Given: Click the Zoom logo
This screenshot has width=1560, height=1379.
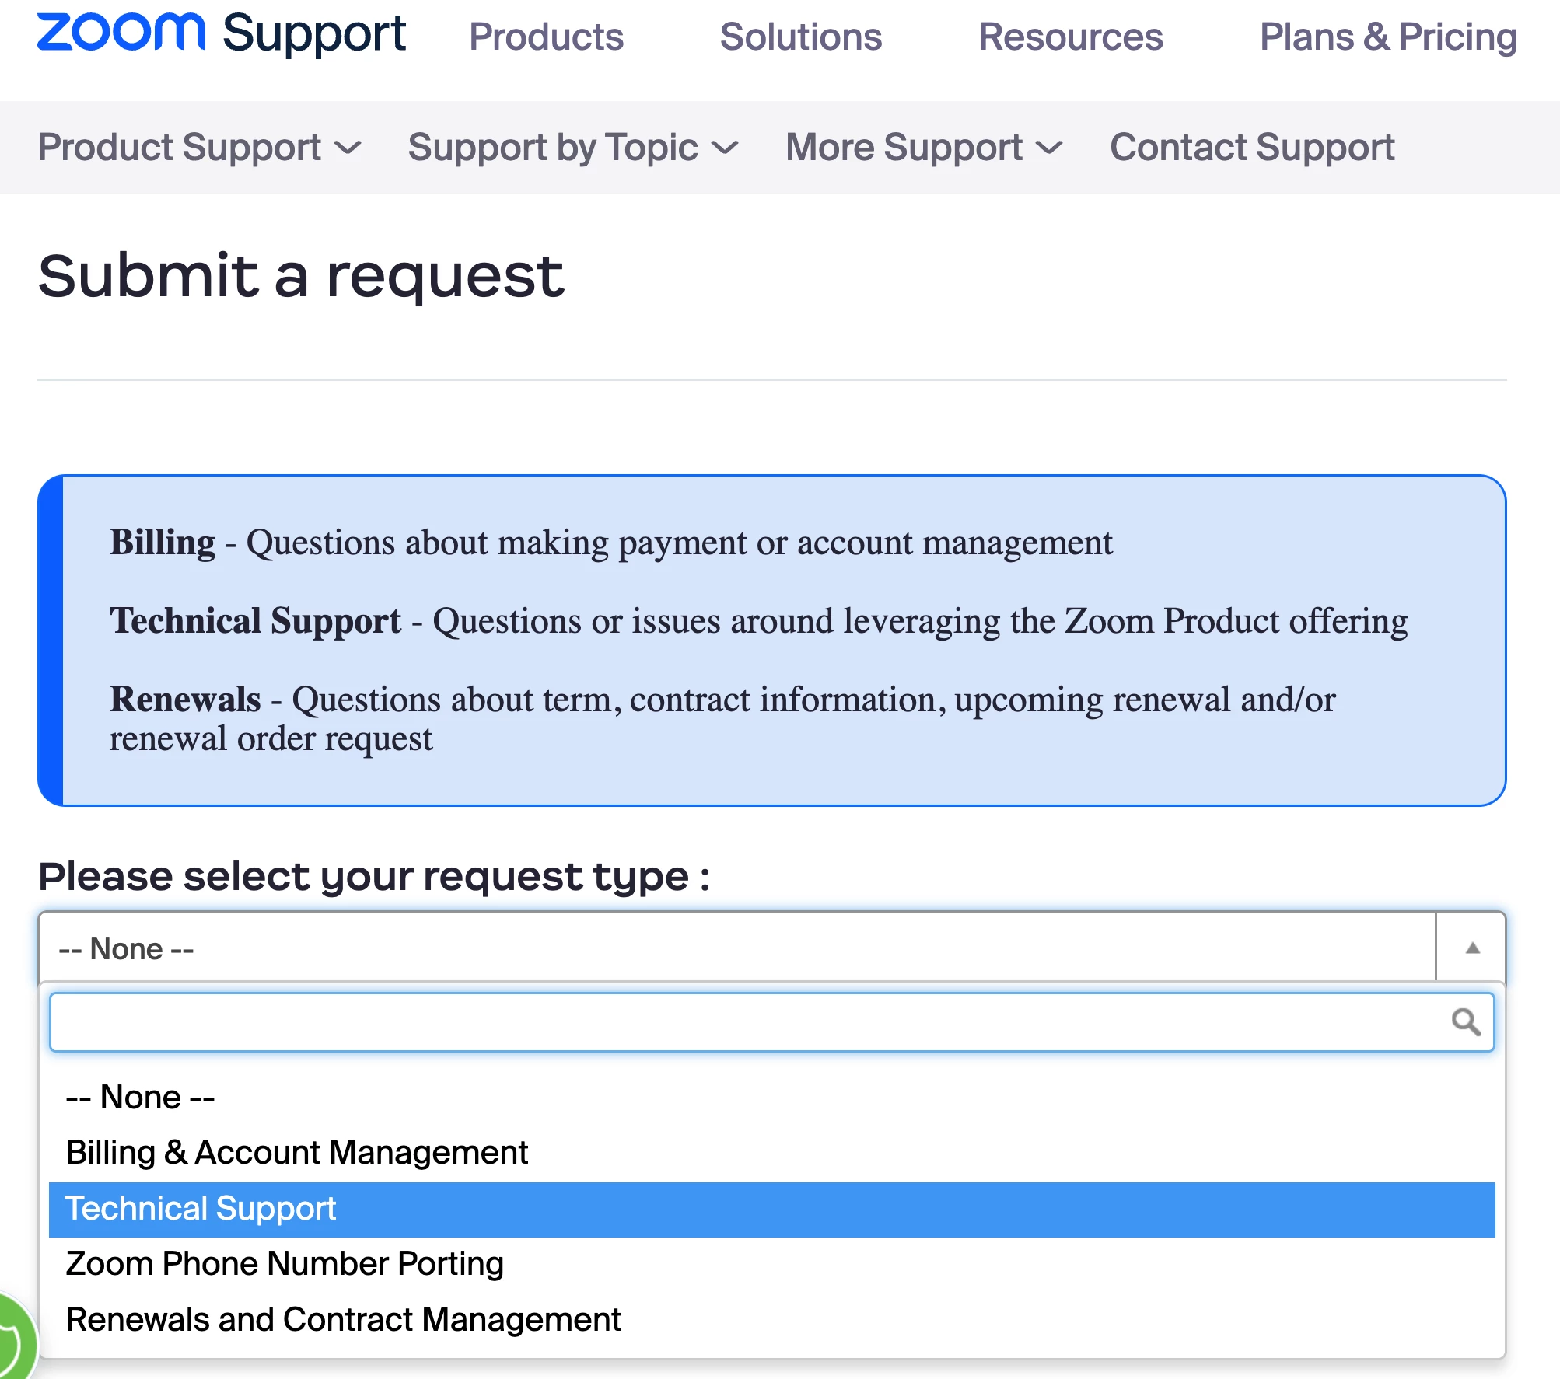Looking at the screenshot, I should point(121,33).
